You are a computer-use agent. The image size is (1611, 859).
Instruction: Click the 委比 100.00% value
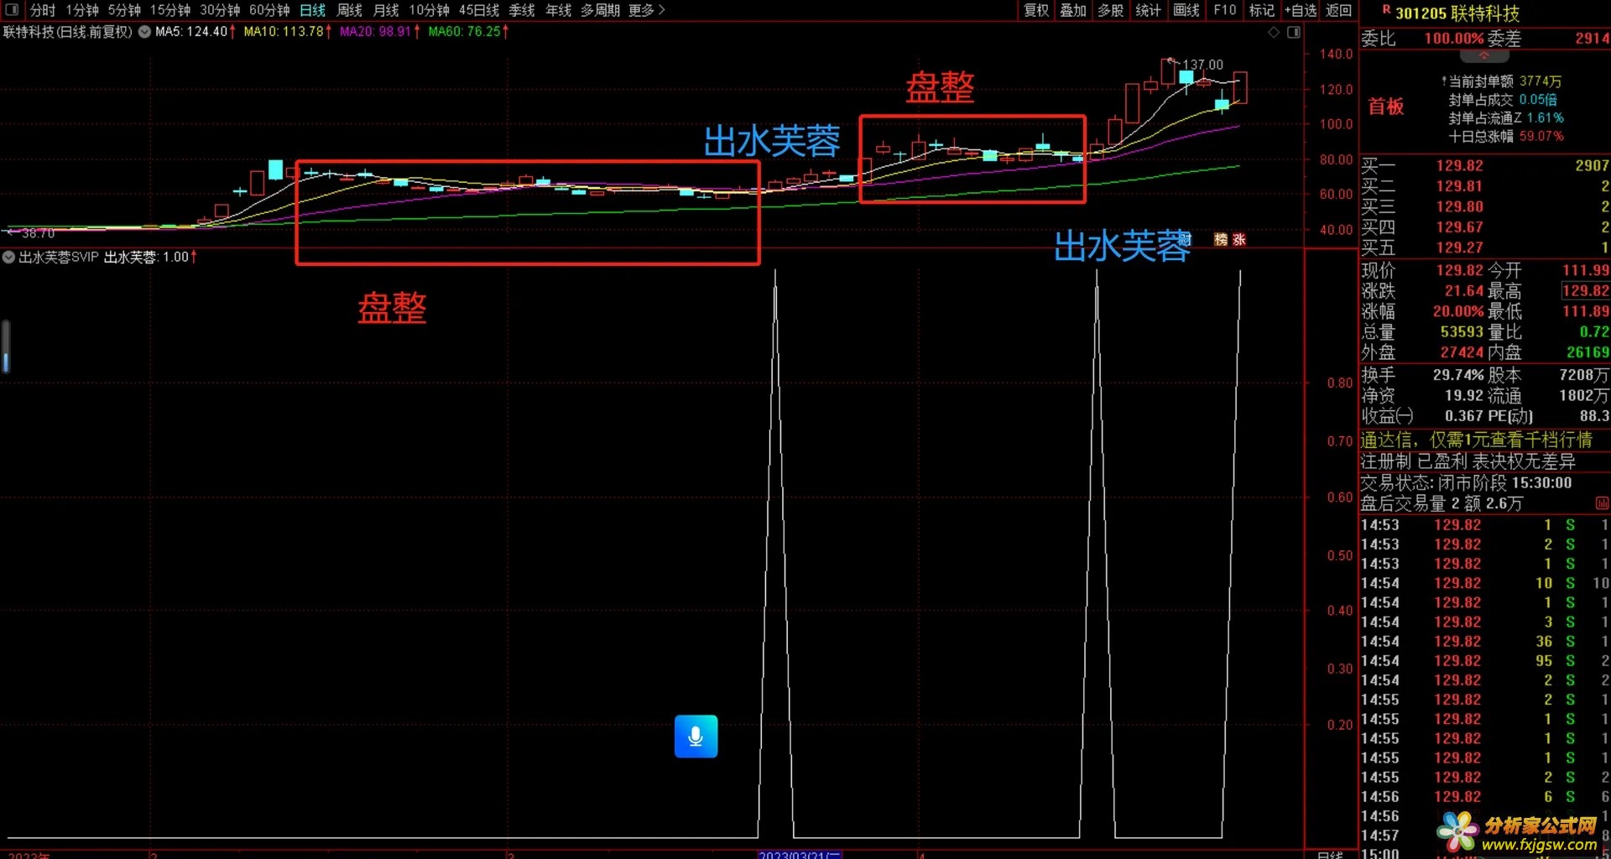(1454, 39)
